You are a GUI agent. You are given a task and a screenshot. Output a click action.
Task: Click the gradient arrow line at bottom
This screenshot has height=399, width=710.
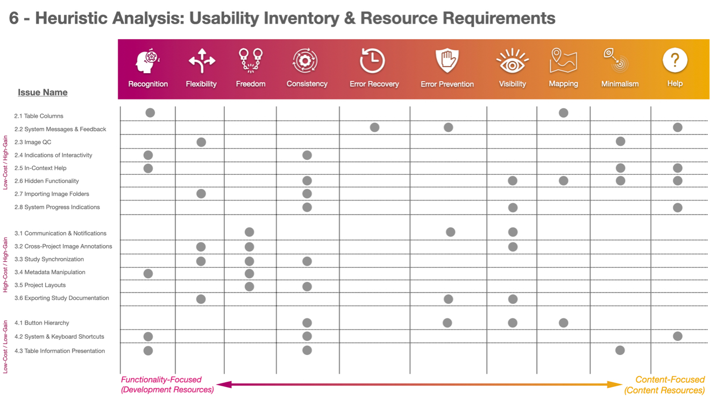[x=420, y=384]
